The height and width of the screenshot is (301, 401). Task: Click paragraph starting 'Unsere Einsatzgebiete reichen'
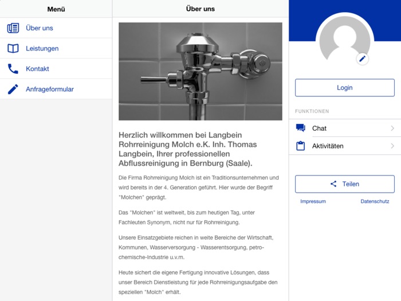196,248
